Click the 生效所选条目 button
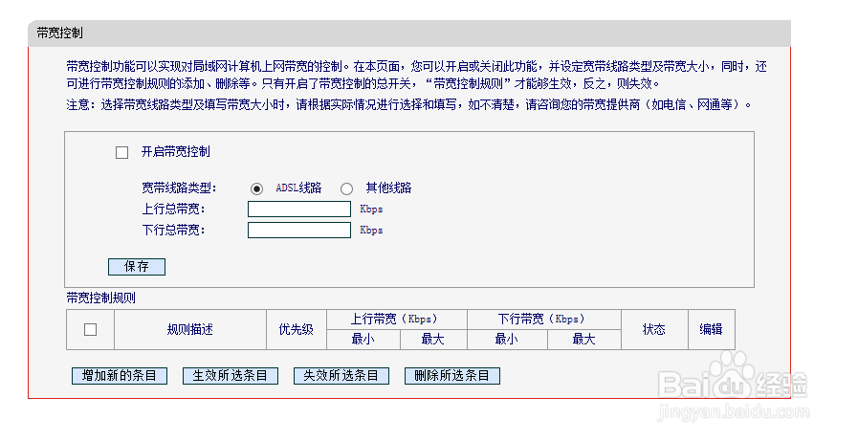This screenshot has height=442, width=858. [x=231, y=376]
